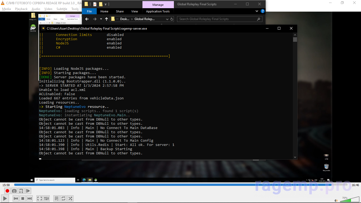Image resolution: width=361 pixels, height=203 pixels.
Task: Click the Properties quick access checkmark icon
Action: coord(95,4)
